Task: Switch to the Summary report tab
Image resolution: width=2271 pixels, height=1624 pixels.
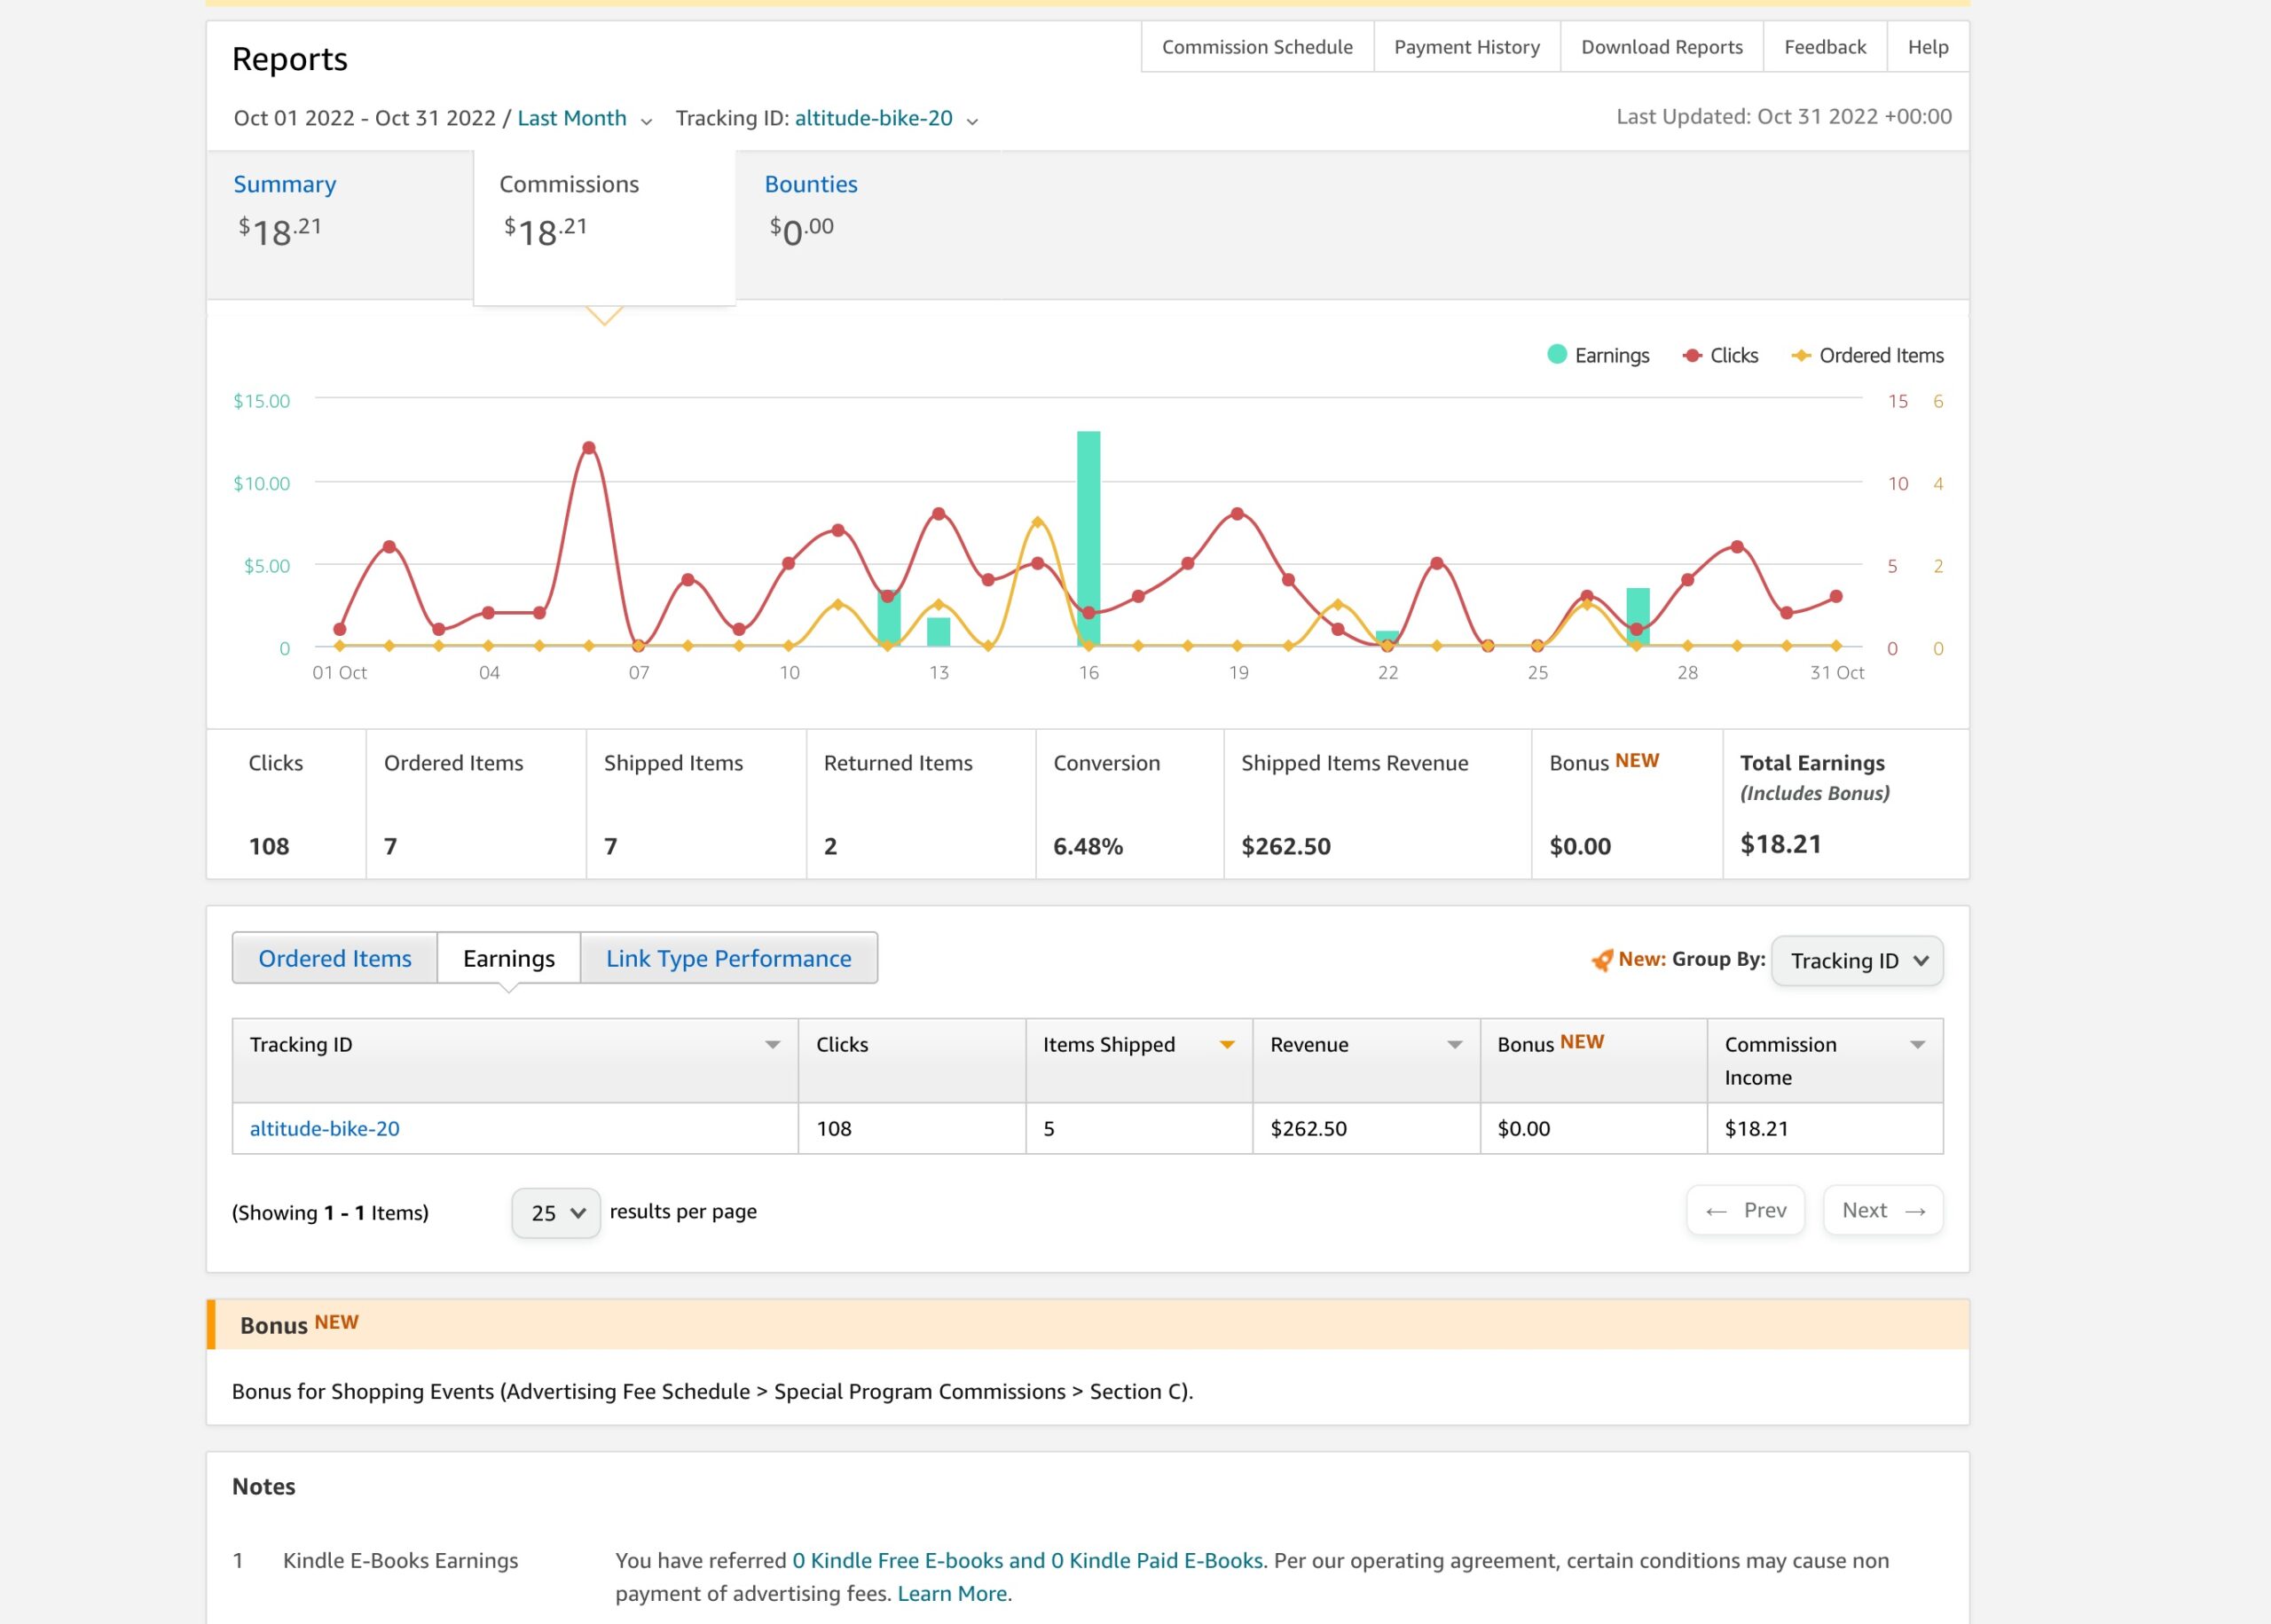Action: tap(339, 225)
